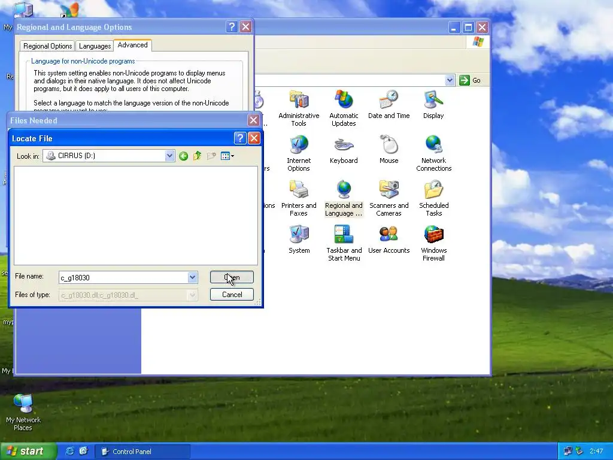Click the second quick launch browser icon
The image size is (613, 460).
coord(83,451)
